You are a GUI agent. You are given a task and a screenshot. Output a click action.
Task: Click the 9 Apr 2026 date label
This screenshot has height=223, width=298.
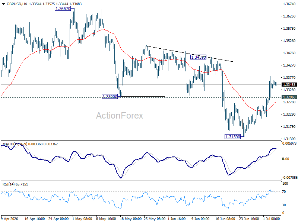tap(10, 219)
